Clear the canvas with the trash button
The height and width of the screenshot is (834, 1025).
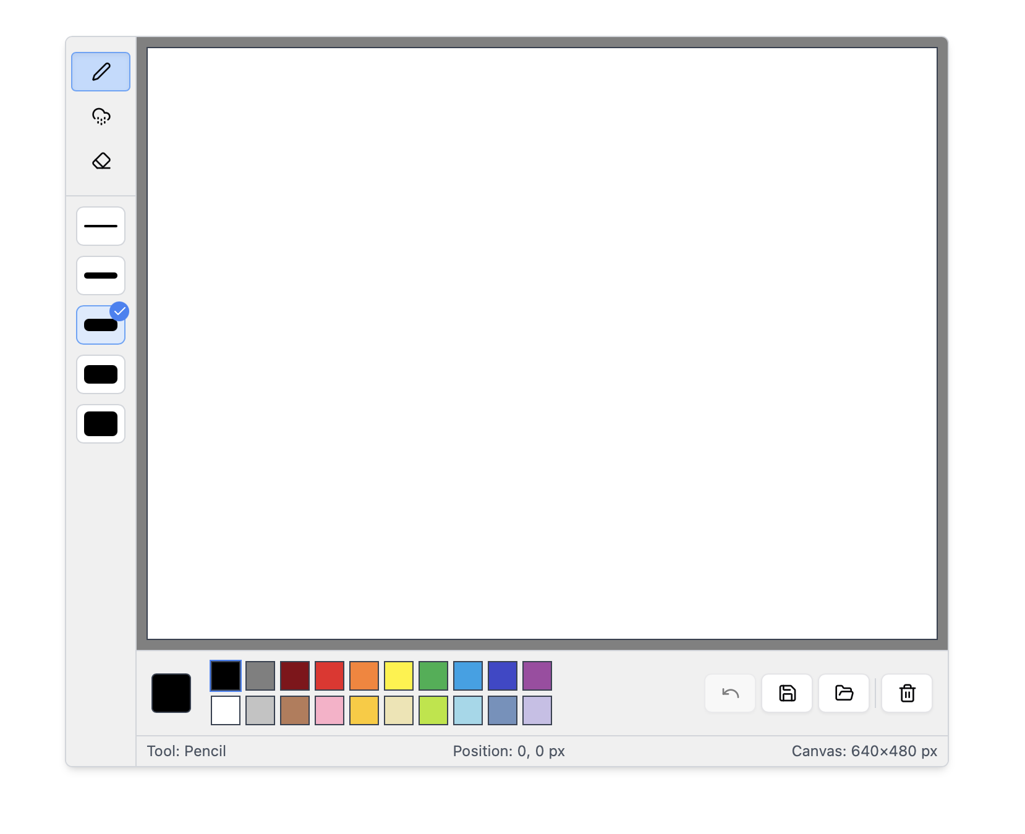[906, 693]
